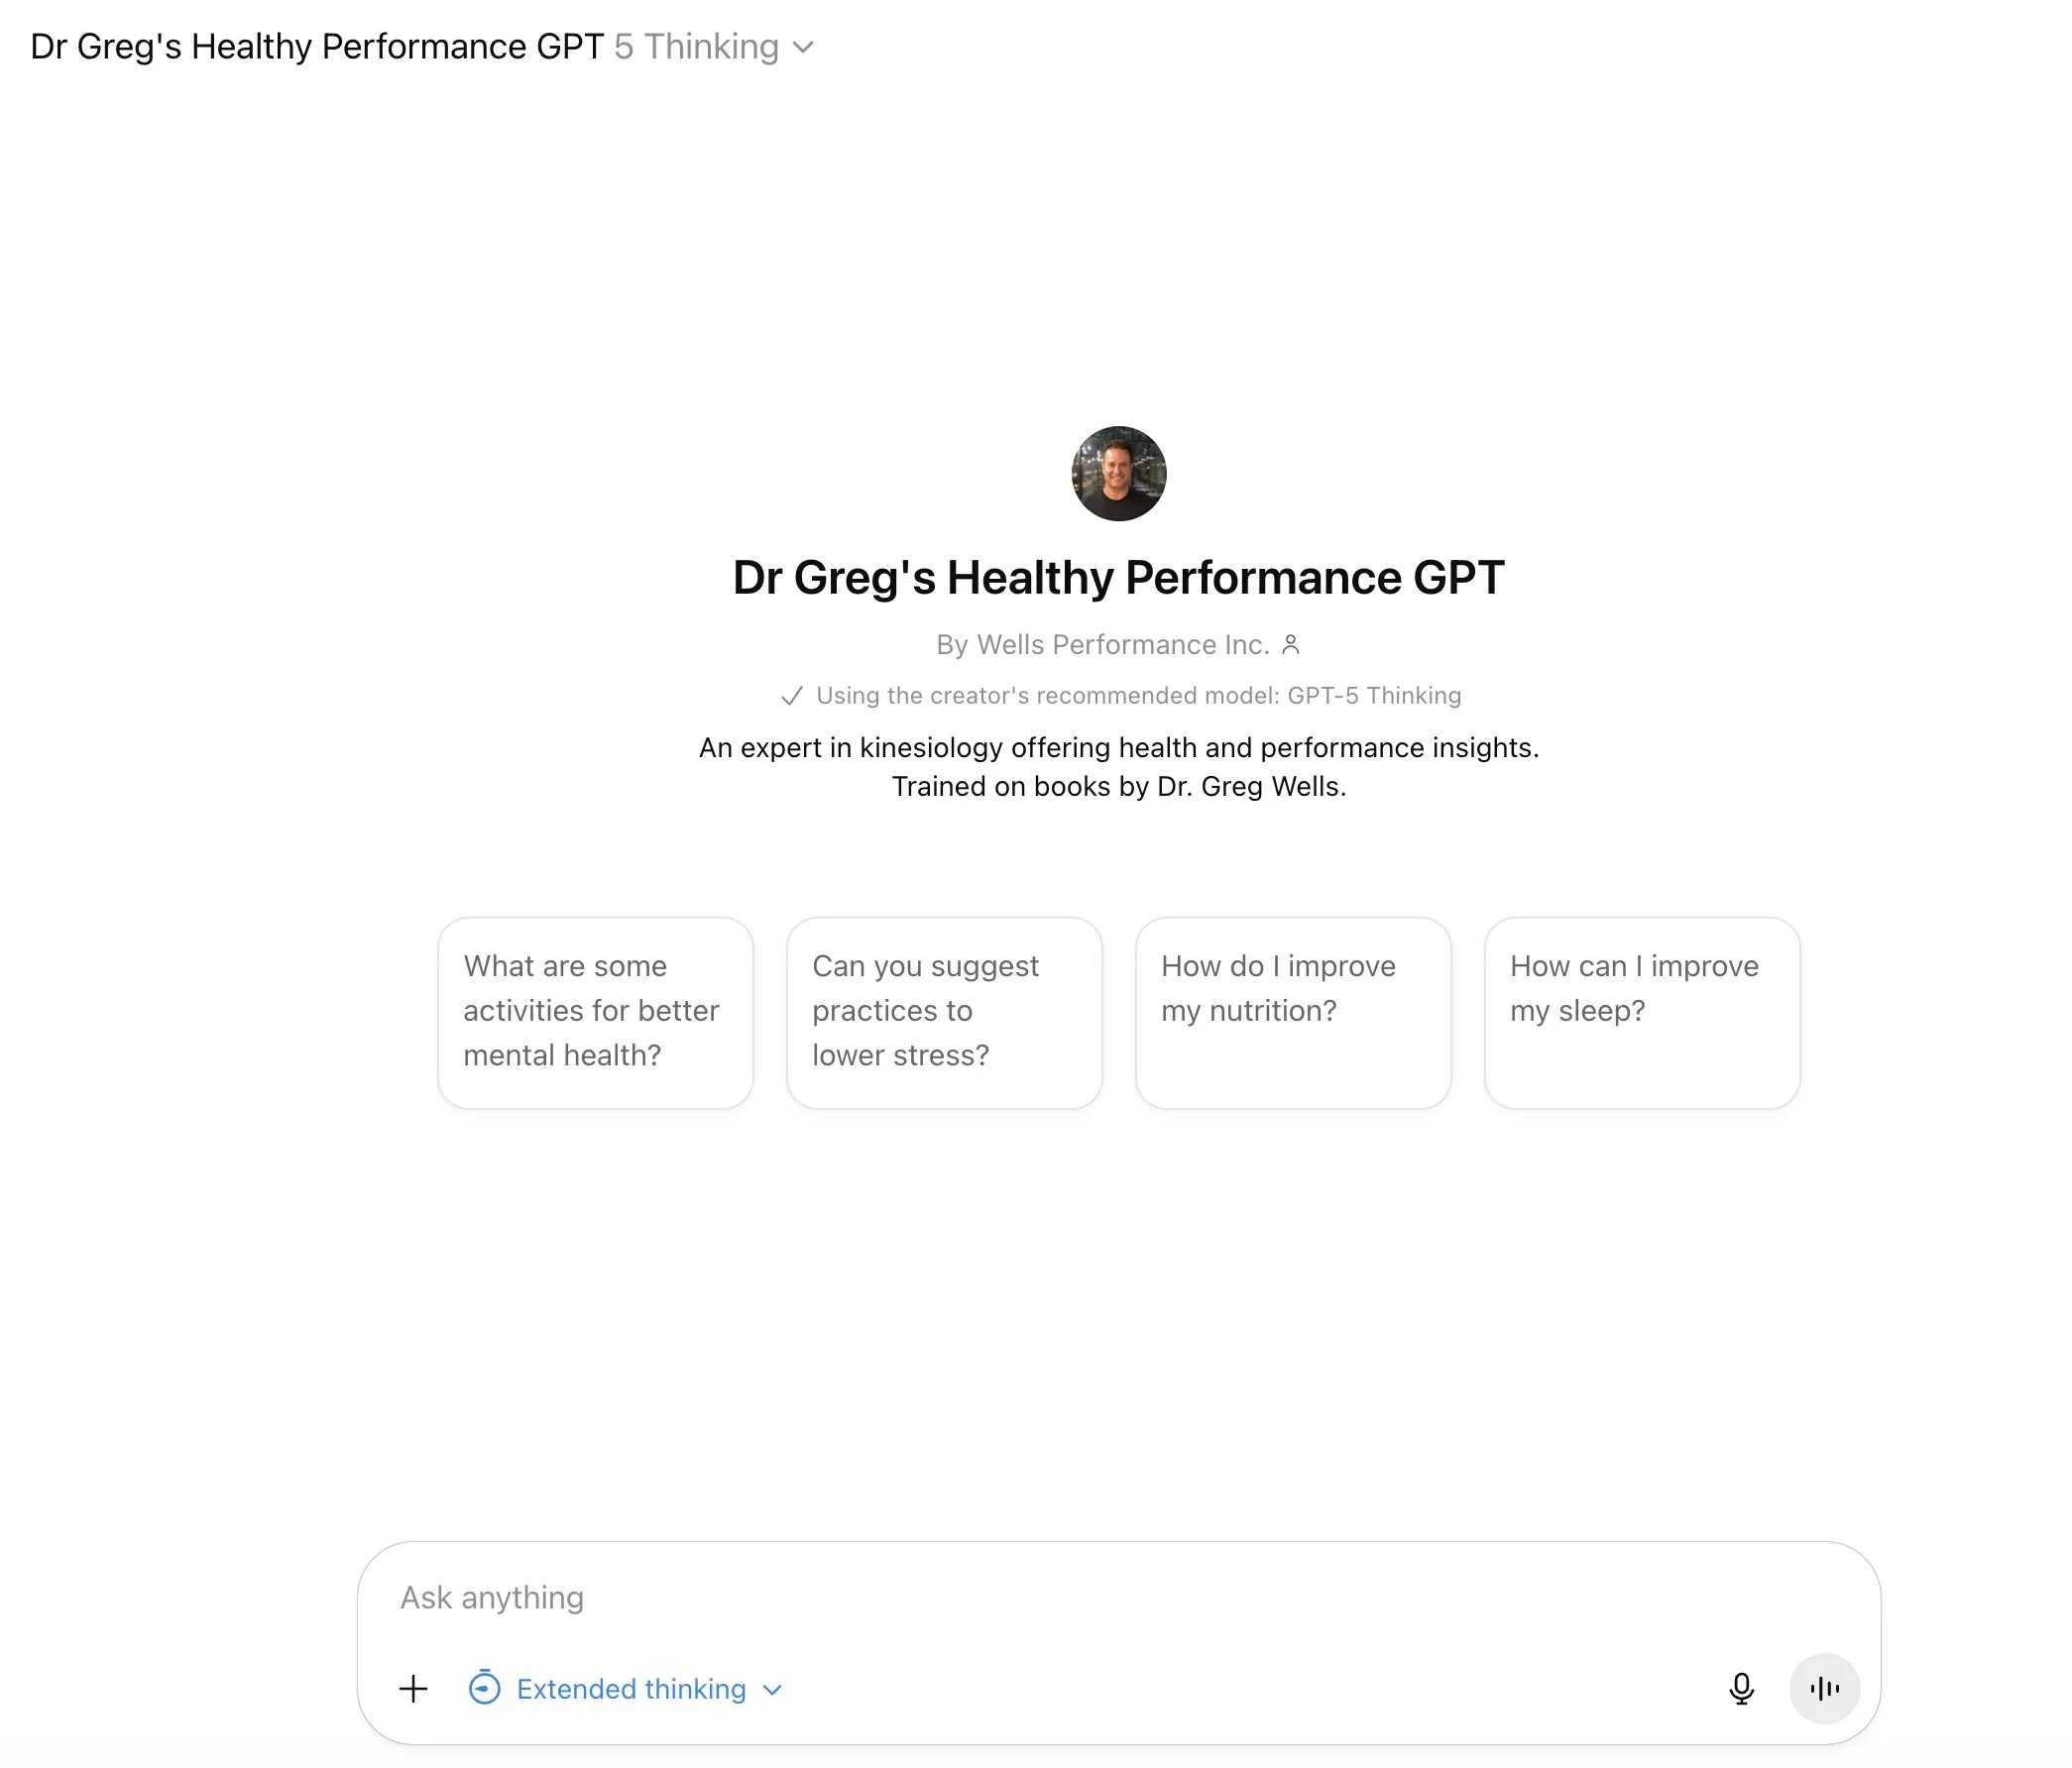Click Dr Greg's Healthy Performance GPT header title
The width and height of the screenshot is (2072, 1768).
(317, 47)
